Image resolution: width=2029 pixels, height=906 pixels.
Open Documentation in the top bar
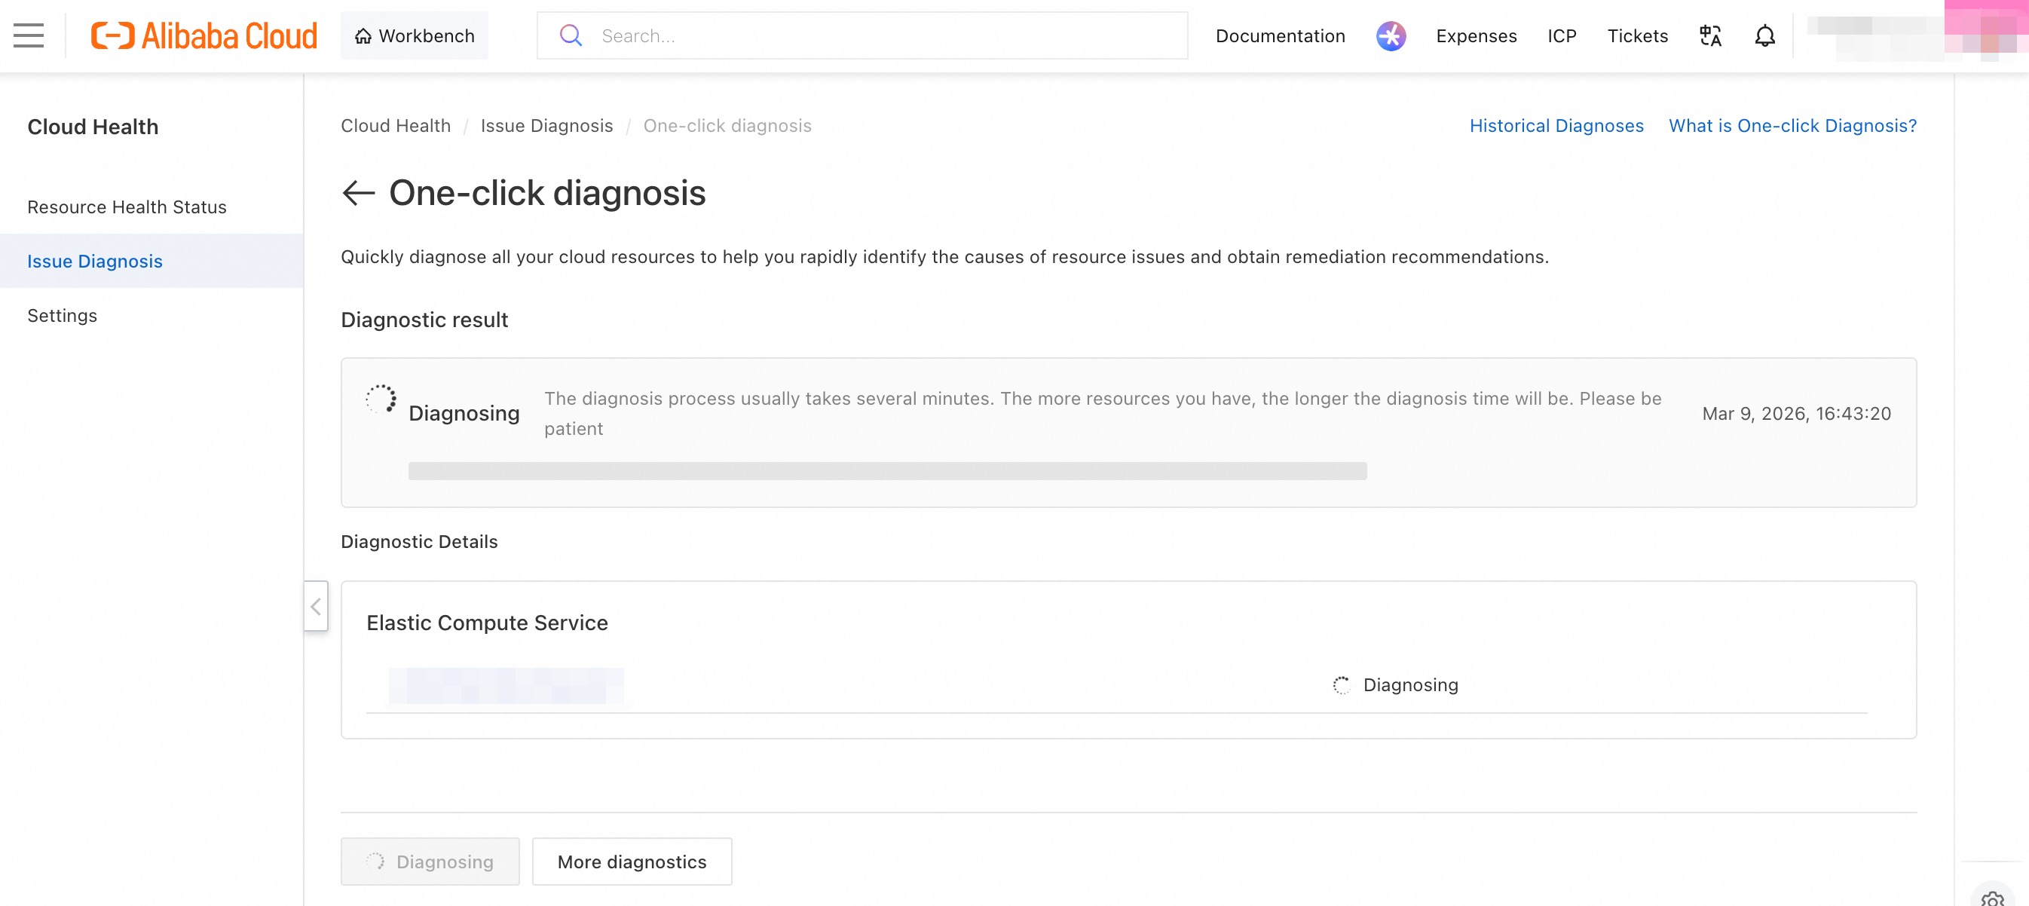coord(1280,35)
